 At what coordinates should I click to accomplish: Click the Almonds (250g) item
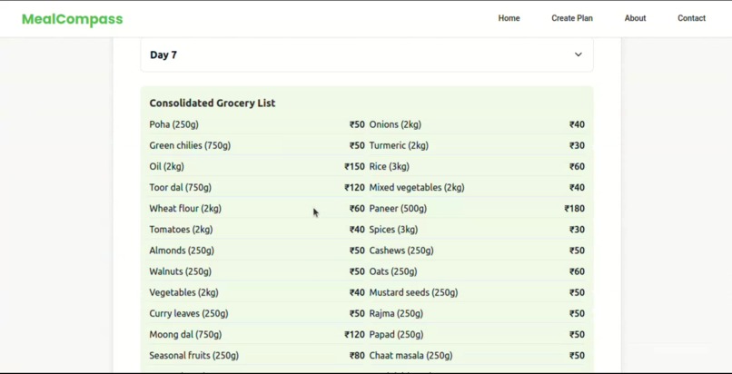point(182,251)
